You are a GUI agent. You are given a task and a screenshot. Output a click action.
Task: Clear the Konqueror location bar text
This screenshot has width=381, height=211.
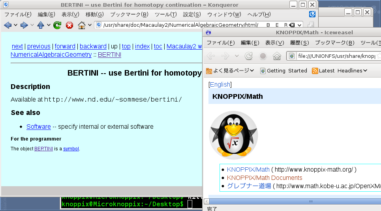tap(292, 25)
